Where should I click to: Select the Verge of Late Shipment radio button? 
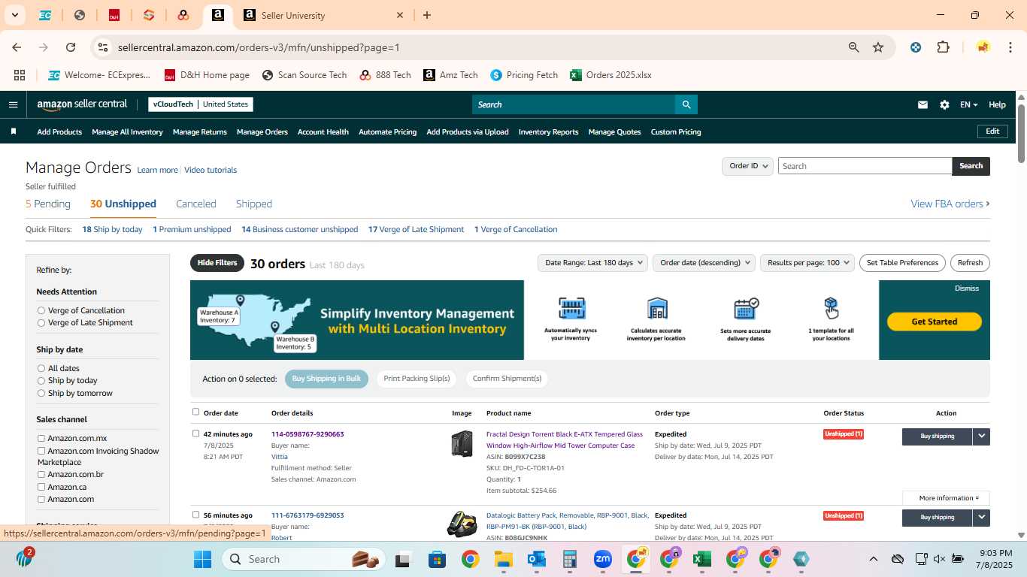point(41,322)
